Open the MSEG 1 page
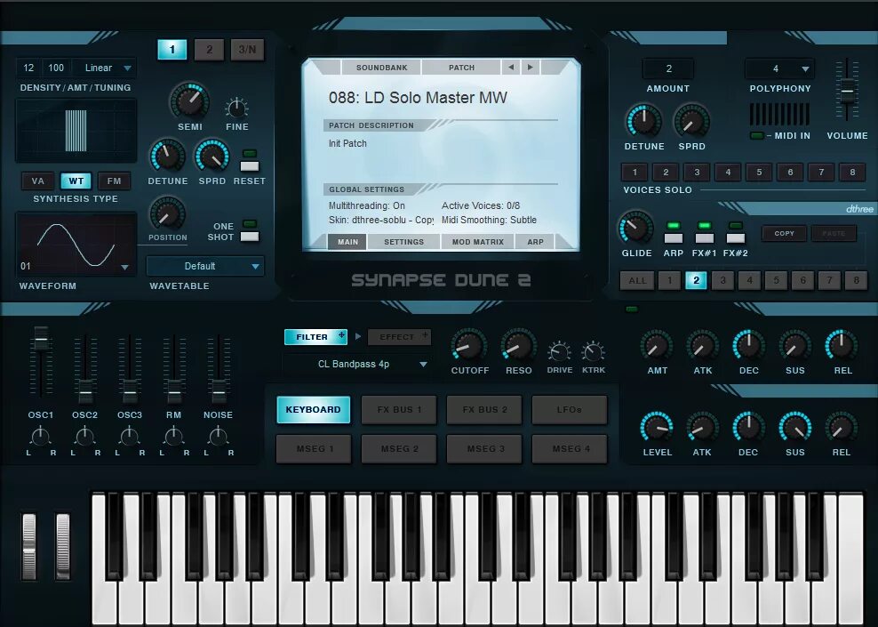 coord(314,449)
